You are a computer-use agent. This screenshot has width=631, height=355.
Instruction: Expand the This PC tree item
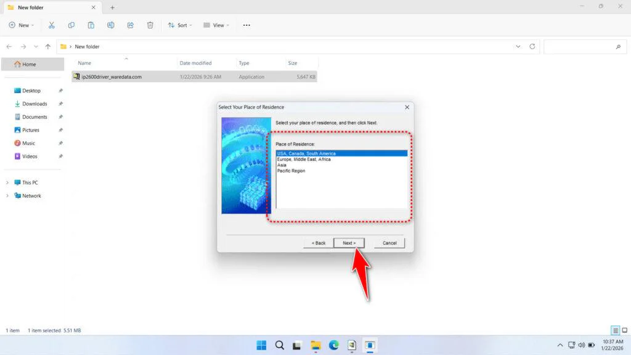click(7, 182)
